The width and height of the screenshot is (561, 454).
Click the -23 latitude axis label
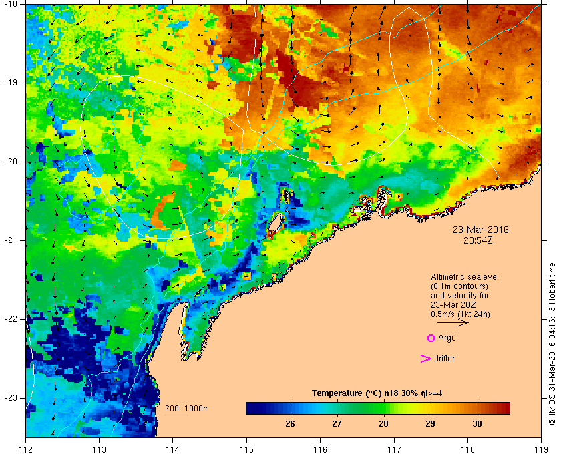tap(11, 397)
